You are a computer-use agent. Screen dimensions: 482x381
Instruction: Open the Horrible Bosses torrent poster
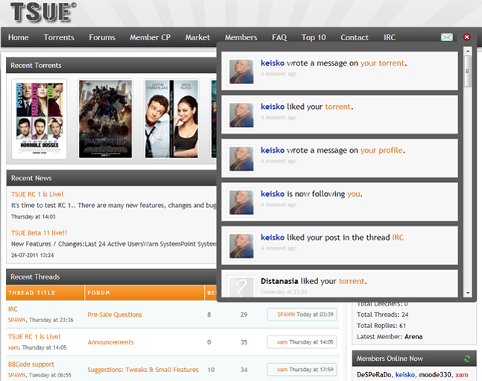point(39,119)
